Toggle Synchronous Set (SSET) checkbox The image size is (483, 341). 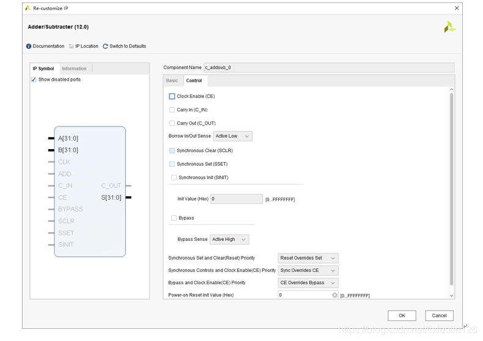[172, 164]
